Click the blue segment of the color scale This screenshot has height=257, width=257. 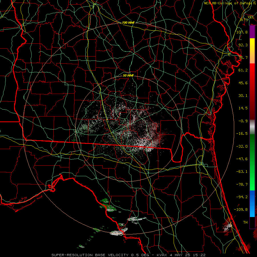coord(252,204)
